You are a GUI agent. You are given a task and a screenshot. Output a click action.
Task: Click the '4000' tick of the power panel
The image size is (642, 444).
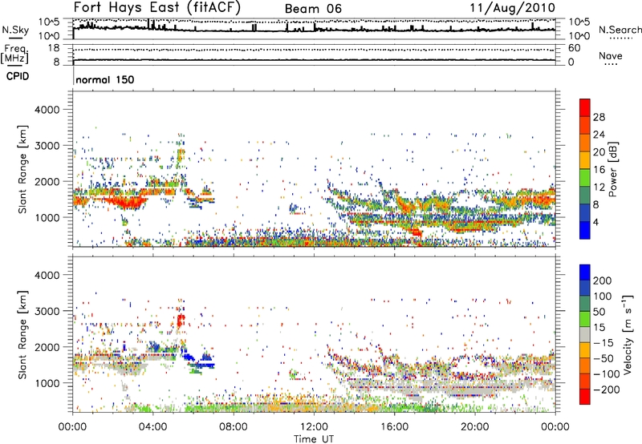coord(47,110)
